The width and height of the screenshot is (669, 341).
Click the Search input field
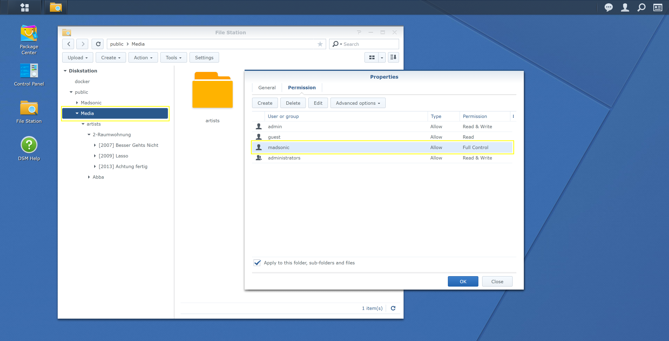coord(369,44)
